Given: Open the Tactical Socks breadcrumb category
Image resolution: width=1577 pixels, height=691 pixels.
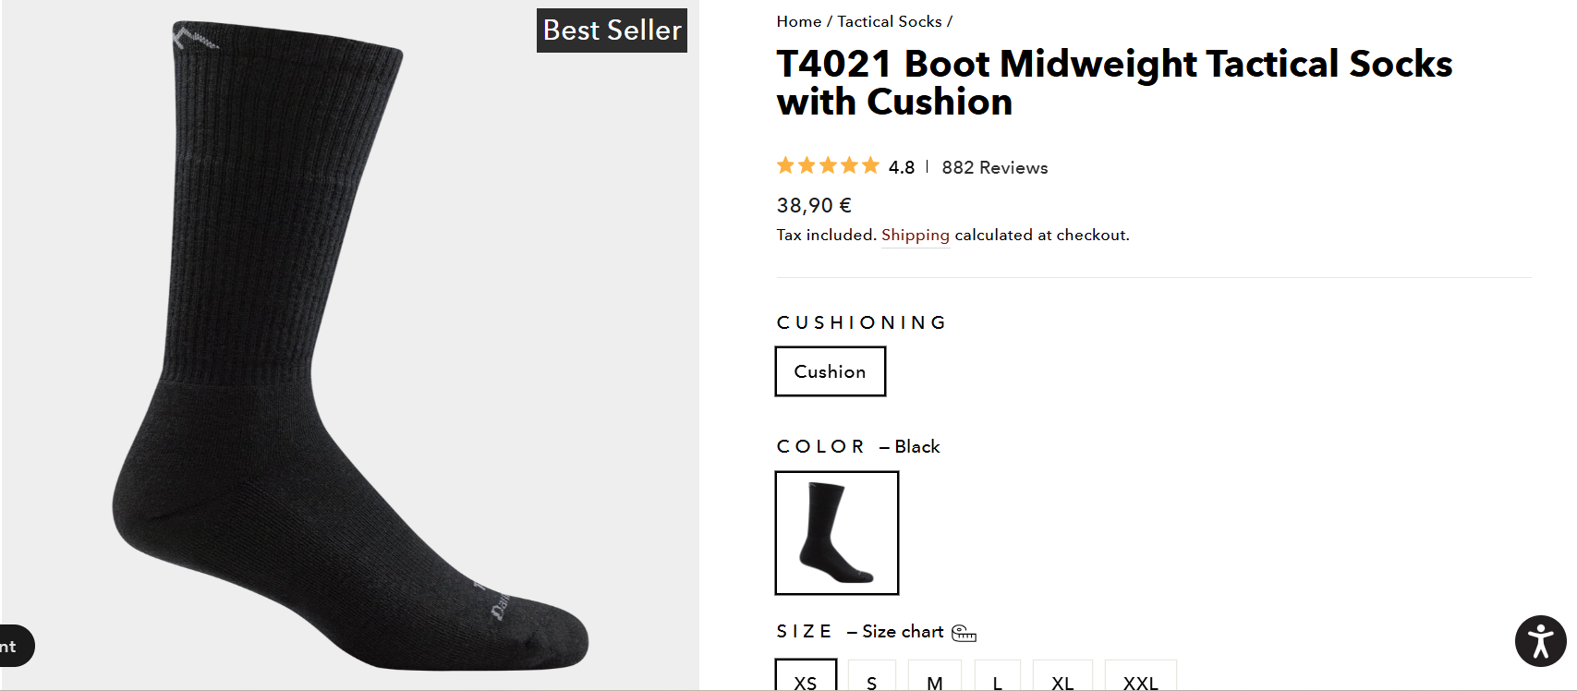Looking at the screenshot, I should [889, 21].
